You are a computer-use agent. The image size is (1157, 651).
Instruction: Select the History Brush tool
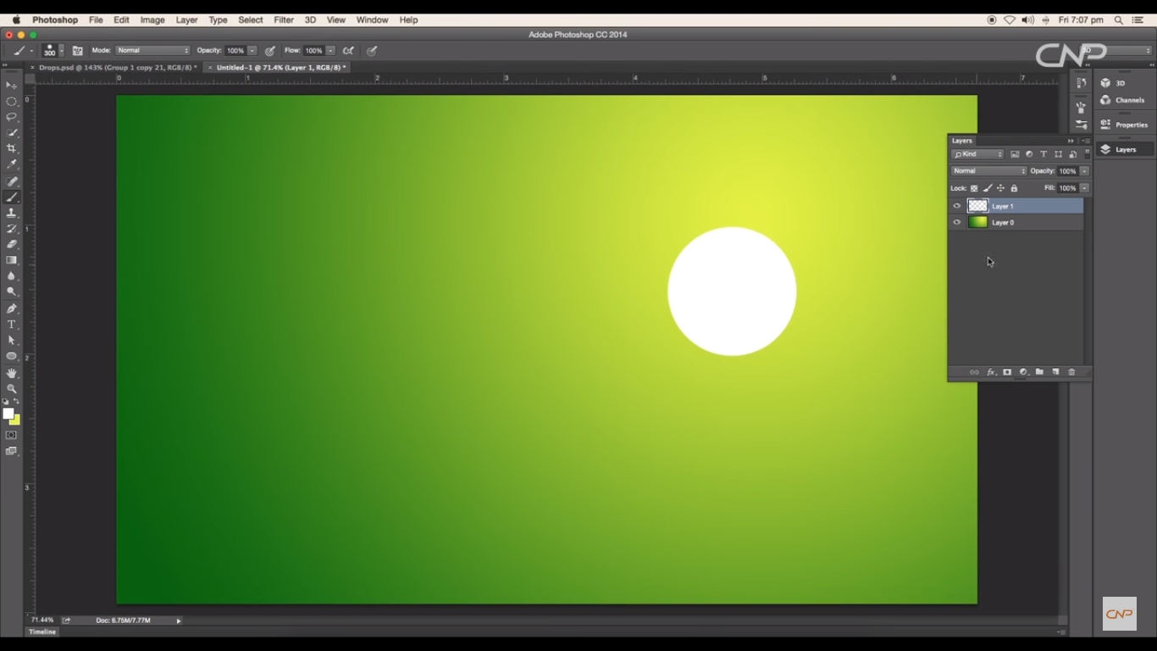pos(12,229)
